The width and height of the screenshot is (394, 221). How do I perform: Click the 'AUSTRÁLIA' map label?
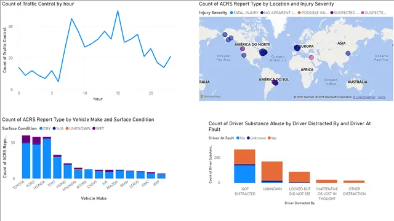tap(357, 82)
